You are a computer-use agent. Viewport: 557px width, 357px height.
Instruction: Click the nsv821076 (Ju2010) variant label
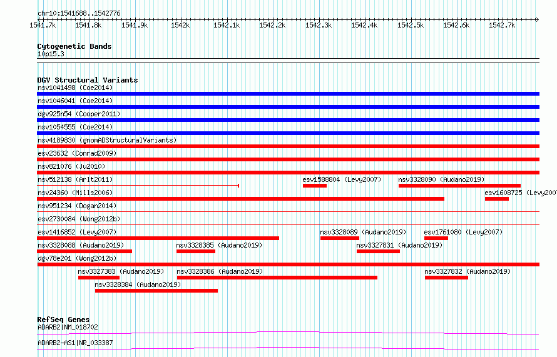71,166
